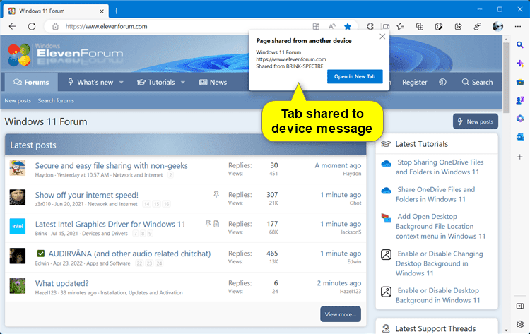The height and width of the screenshot is (334, 530).
Task: Close the Windows 11 Forum tab
Action: pos(102,11)
